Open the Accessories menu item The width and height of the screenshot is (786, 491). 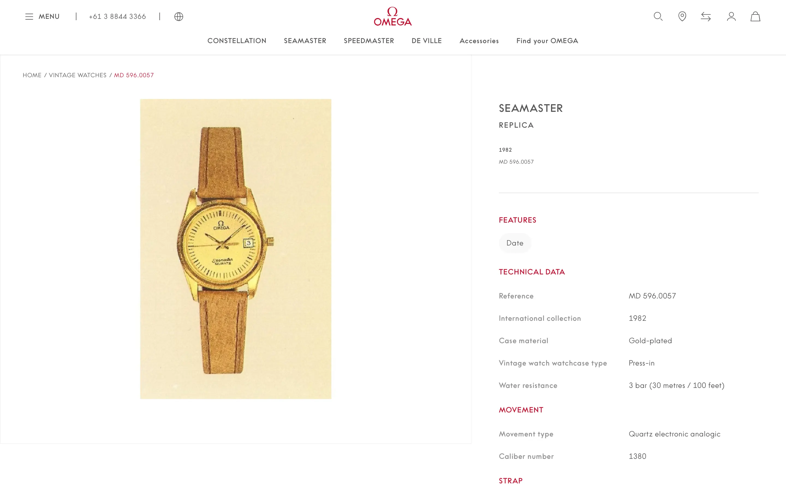[x=479, y=41]
